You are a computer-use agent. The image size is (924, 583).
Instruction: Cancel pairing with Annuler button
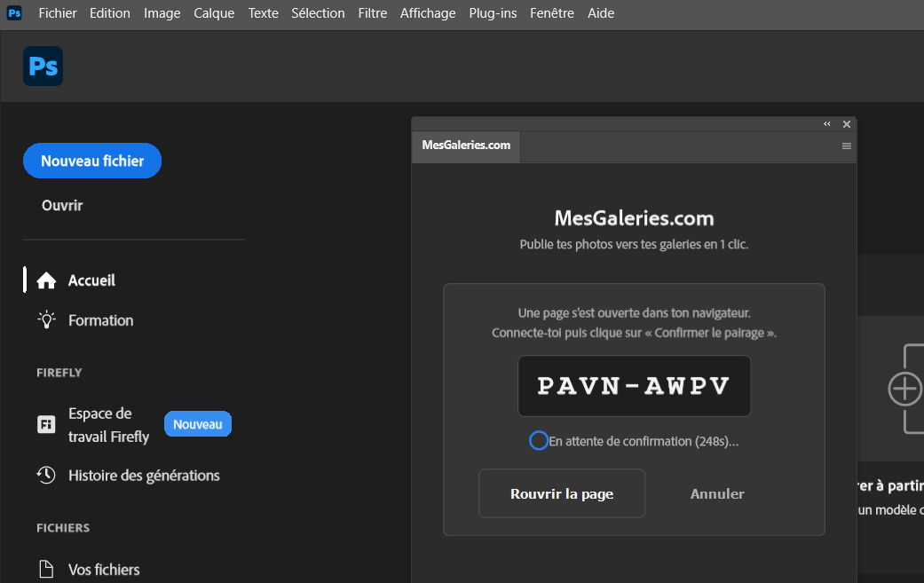click(x=717, y=493)
